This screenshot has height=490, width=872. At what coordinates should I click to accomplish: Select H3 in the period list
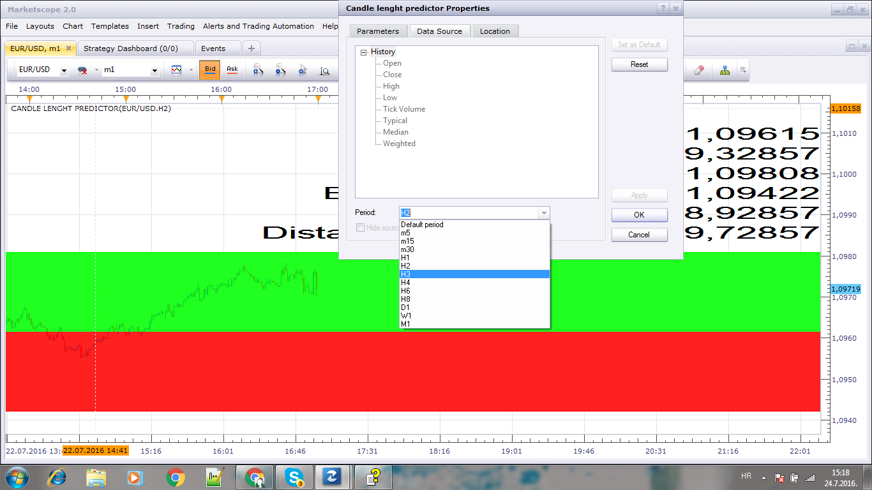click(x=474, y=274)
